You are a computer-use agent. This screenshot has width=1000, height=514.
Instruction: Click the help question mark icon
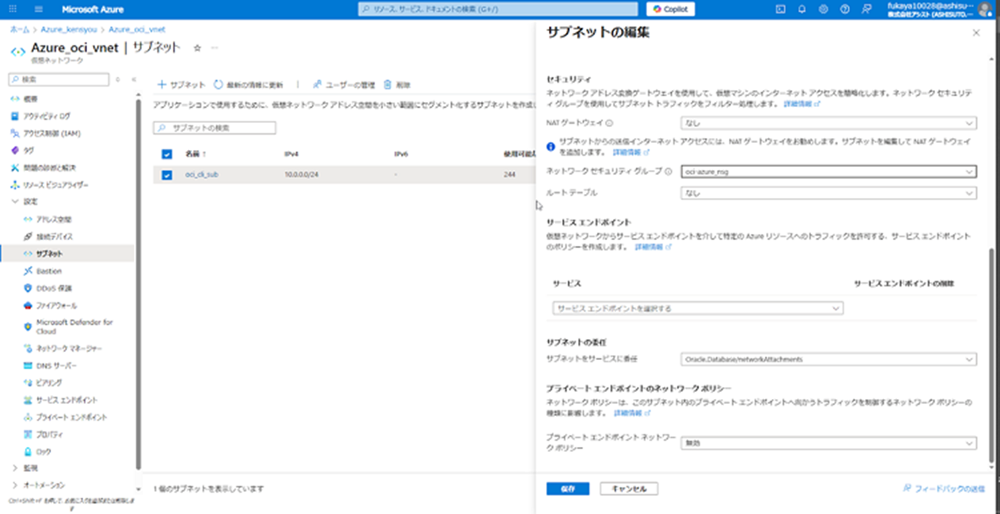coord(845,9)
